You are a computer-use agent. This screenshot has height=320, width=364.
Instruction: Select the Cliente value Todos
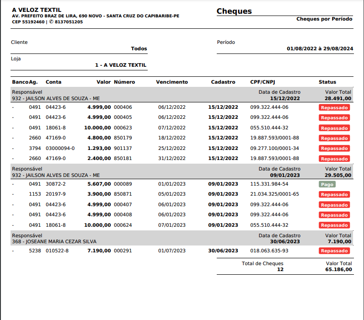point(139,48)
